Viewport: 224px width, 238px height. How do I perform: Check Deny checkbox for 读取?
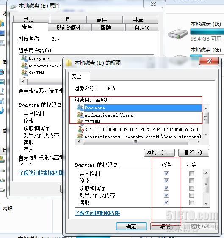click(x=192, y=202)
